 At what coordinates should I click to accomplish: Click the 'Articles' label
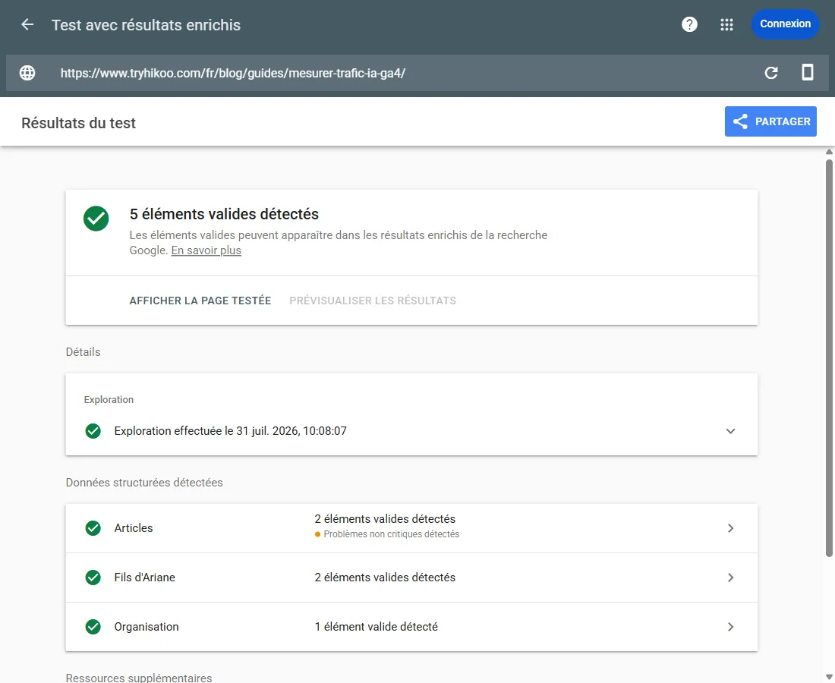point(133,528)
